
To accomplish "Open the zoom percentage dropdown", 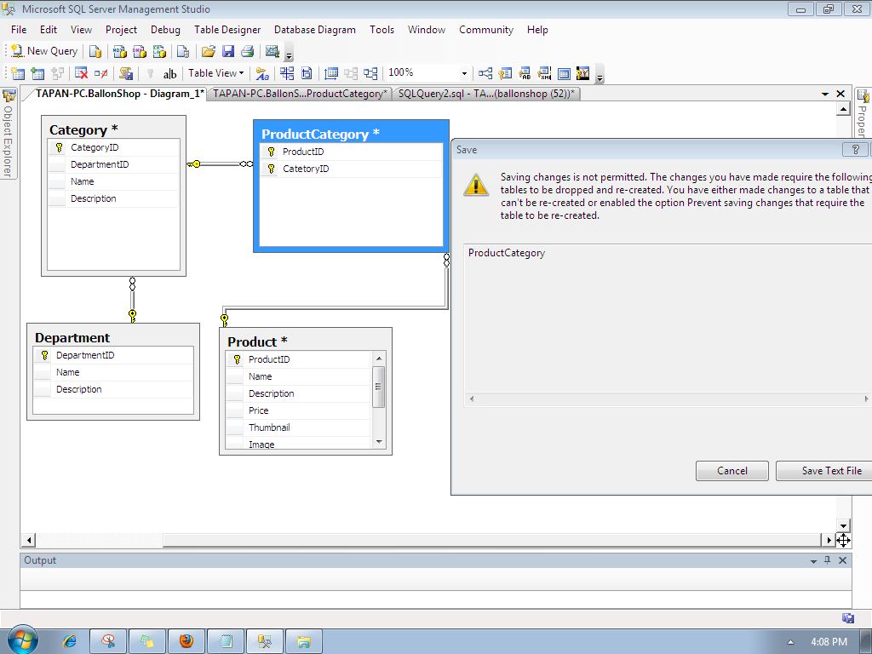I will point(465,73).
